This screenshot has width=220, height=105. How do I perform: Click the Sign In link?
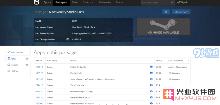tap(182, 3)
